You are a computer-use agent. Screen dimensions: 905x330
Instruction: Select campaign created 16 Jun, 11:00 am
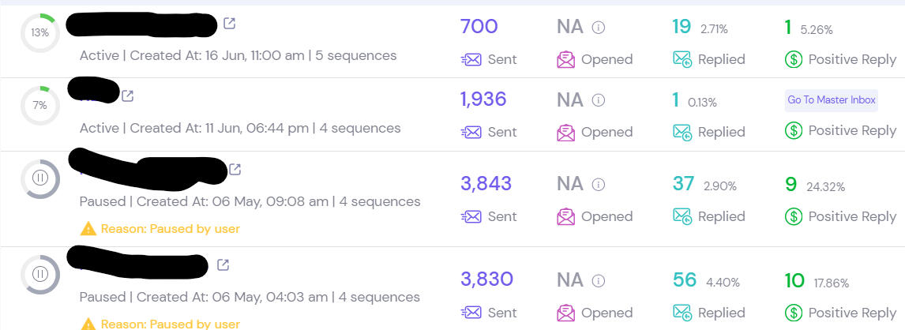(238, 56)
